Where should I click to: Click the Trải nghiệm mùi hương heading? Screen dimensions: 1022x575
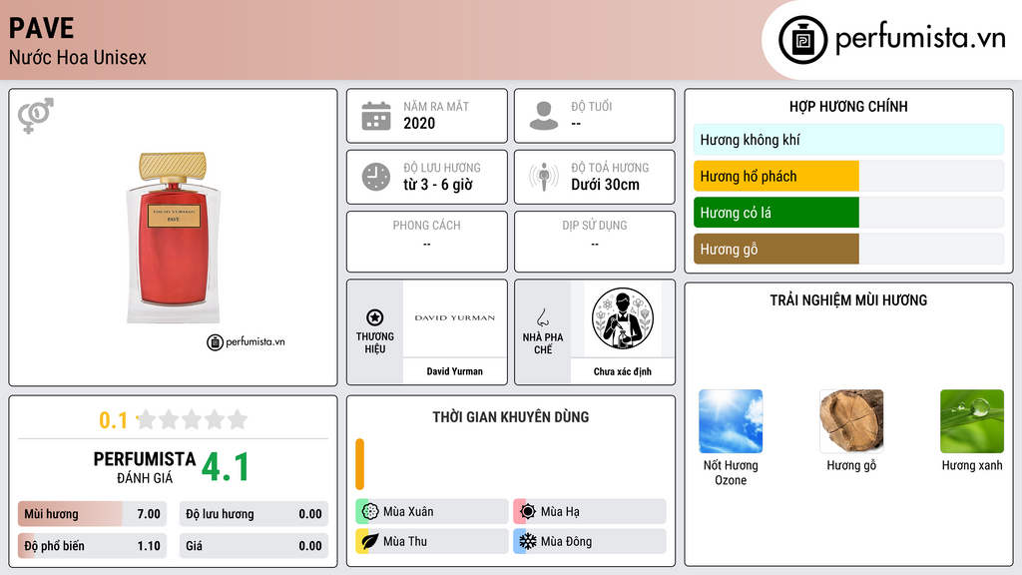848,300
